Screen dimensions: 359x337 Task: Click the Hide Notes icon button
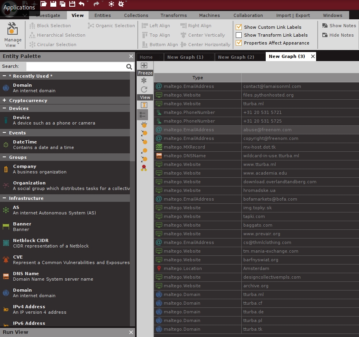338,35
